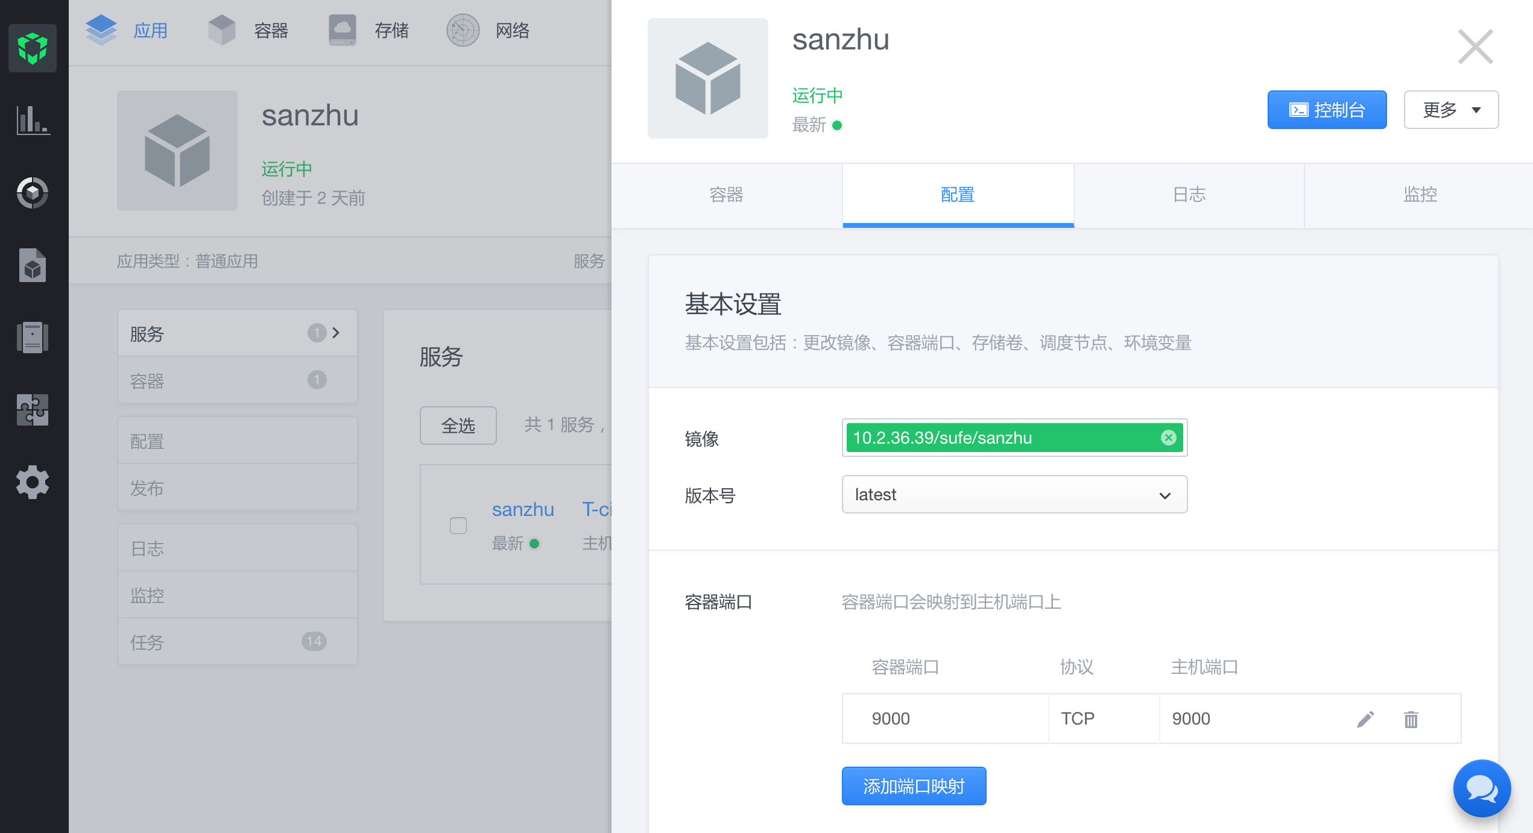Click the 全选 button

point(458,426)
